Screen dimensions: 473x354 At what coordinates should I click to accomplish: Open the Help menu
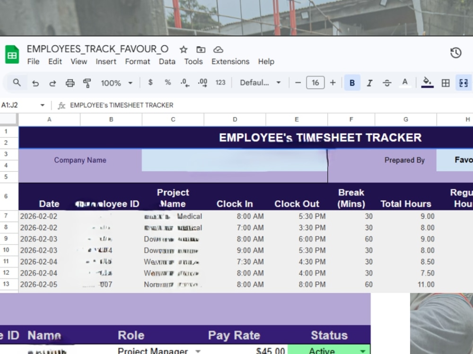(266, 61)
